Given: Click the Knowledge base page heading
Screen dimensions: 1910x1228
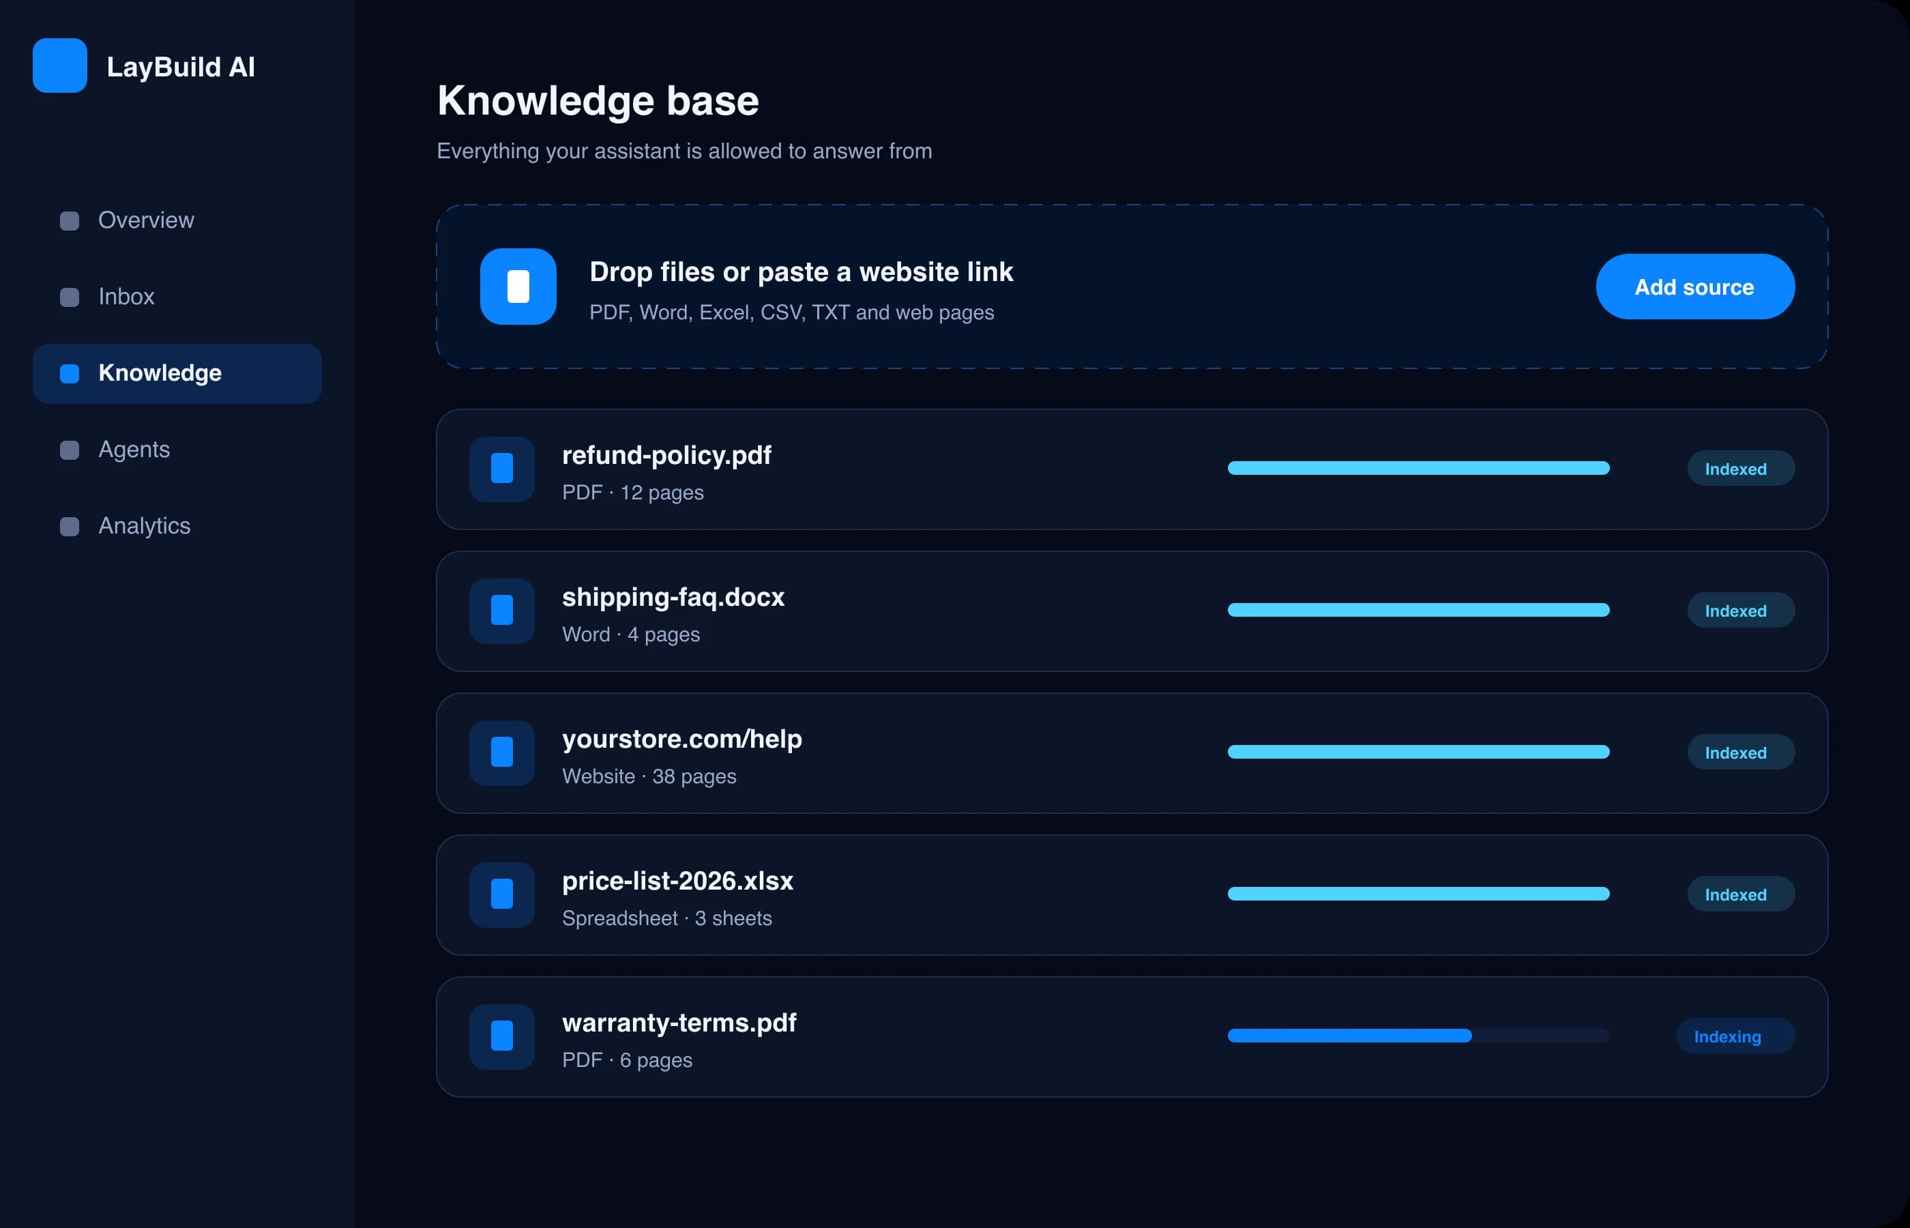Looking at the screenshot, I should [x=598, y=102].
